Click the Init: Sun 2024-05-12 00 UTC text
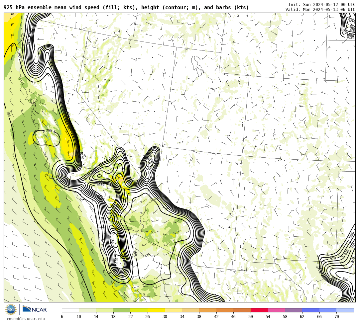This screenshot has height=323, width=359. click(x=322, y=5)
